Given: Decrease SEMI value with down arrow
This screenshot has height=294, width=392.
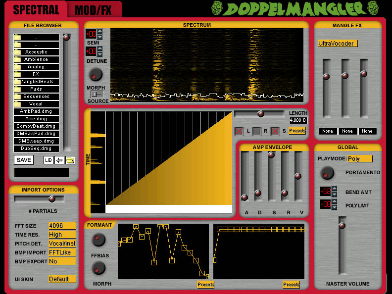Looking at the screenshot, I should point(99,37).
